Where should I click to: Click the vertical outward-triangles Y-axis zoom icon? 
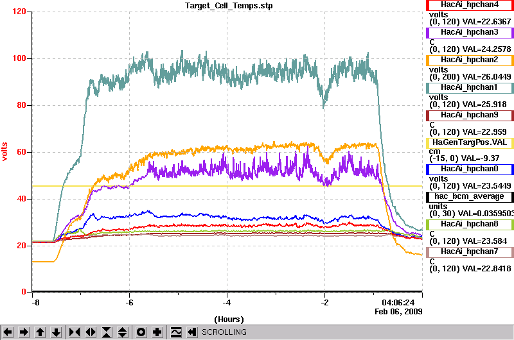pyautogui.click(x=123, y=332)
